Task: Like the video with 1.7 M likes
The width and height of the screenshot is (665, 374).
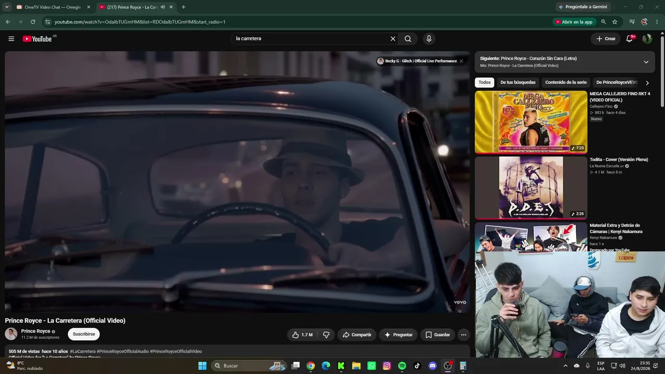Action: [302, 335]
